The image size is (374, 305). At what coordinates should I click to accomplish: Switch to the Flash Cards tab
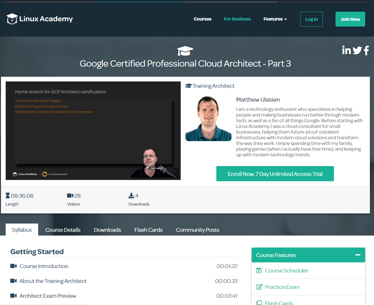(148, 230)
